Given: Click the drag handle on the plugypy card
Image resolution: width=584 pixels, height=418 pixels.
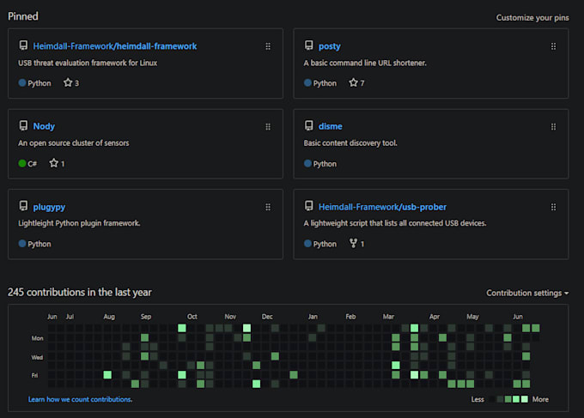Looking at the screenshot, I should (268, 207).
